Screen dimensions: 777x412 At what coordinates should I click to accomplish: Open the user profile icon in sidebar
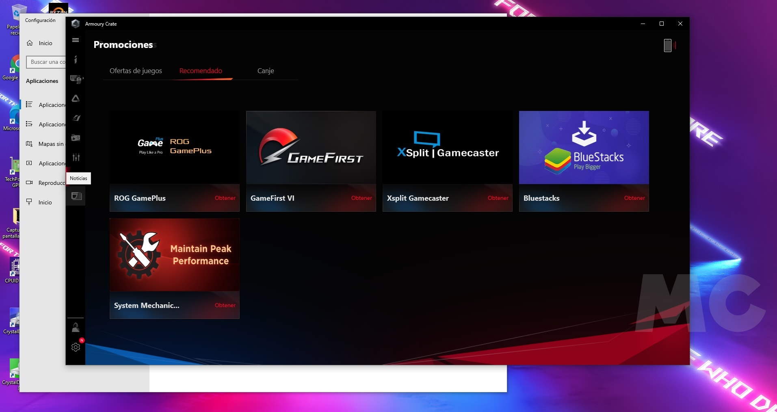[x=76, y=327]
